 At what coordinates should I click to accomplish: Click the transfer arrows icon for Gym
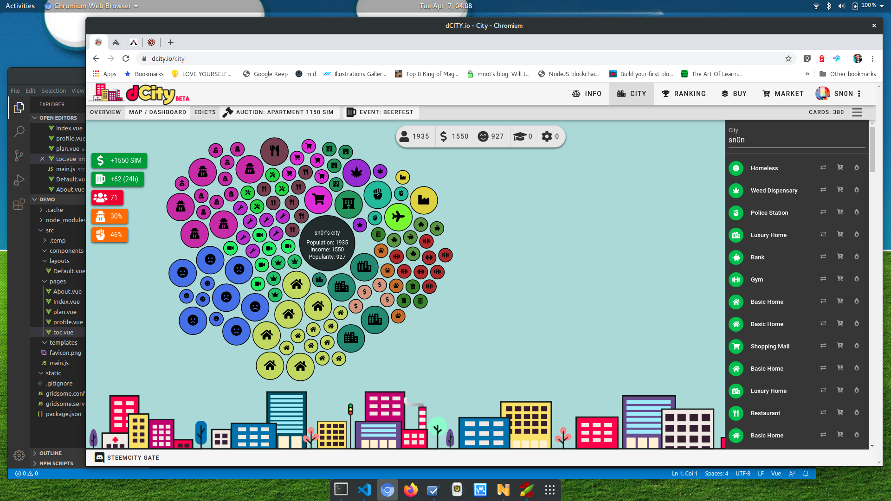click(823, 279)
